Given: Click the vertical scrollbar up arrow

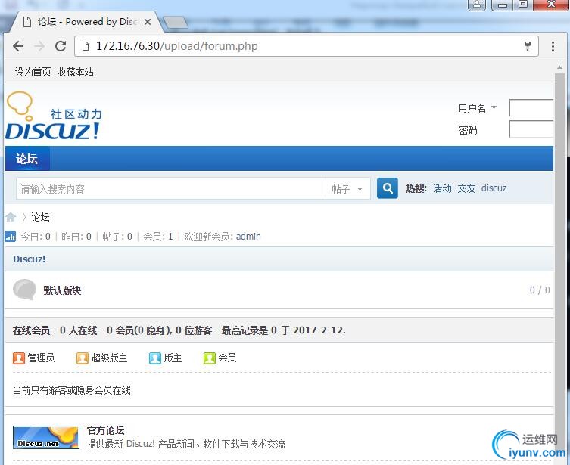Looking at the screenshot, I should (x=559, y=67).
